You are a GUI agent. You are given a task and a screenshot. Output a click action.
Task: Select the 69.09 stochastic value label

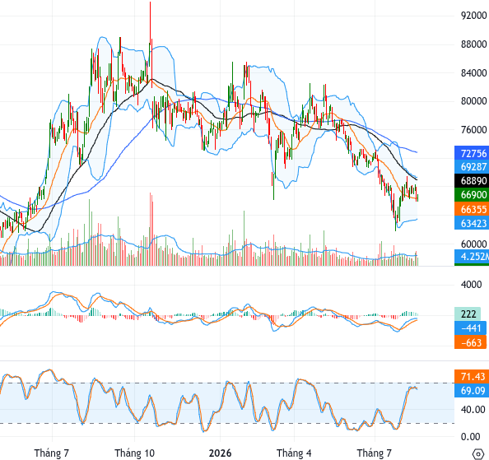[x=472, y=391]
